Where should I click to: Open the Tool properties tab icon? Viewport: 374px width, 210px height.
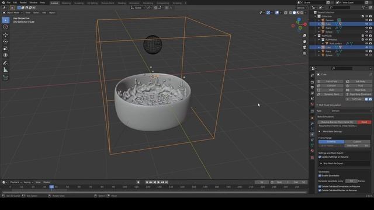[x=312, y=75]
